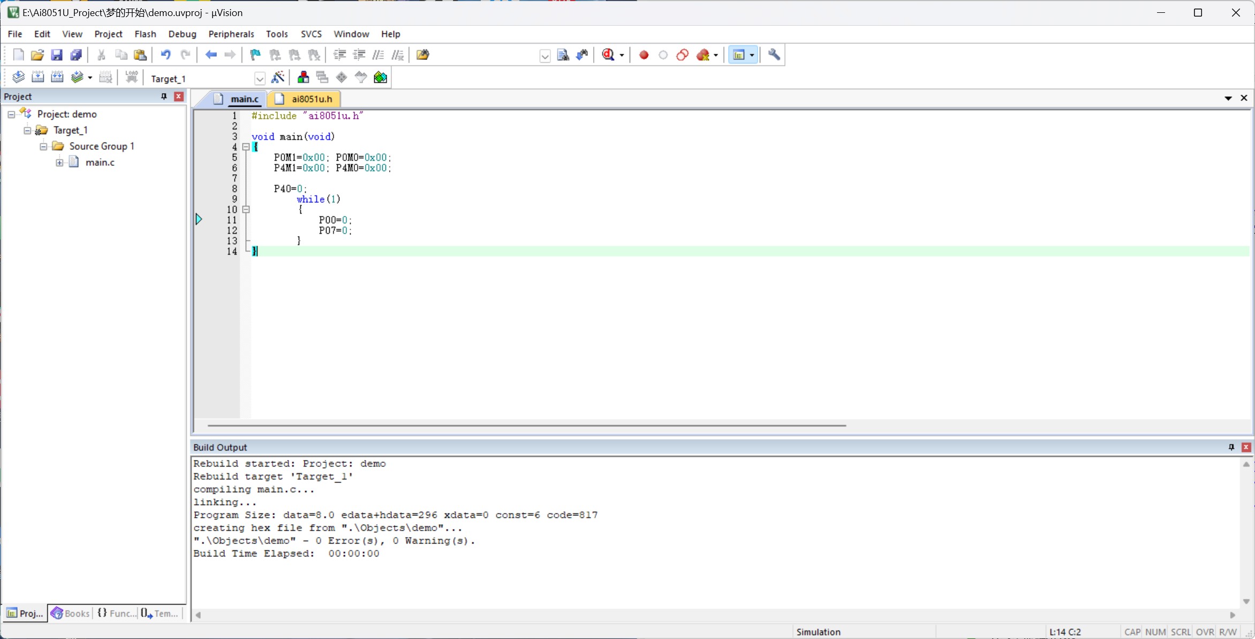
Task: Open the Flash menu
Action: point(145,34)
